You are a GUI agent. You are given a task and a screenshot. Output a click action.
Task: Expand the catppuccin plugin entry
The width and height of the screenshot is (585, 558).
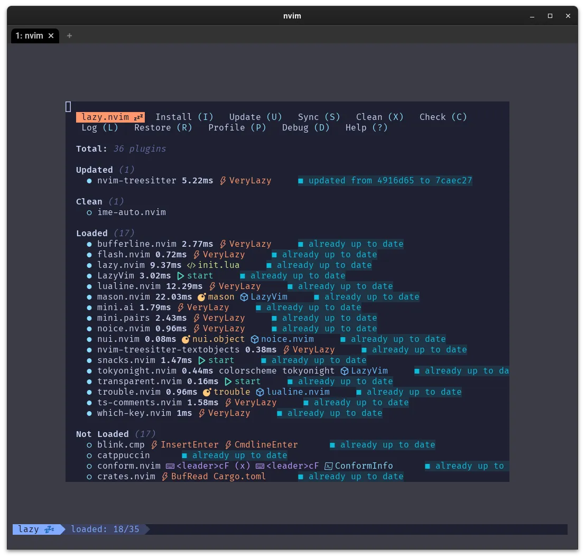[x=124, y=455]
